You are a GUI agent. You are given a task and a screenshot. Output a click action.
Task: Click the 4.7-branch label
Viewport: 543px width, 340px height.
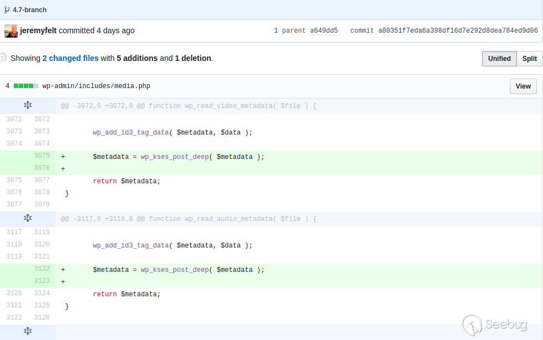tap(30, 10)
